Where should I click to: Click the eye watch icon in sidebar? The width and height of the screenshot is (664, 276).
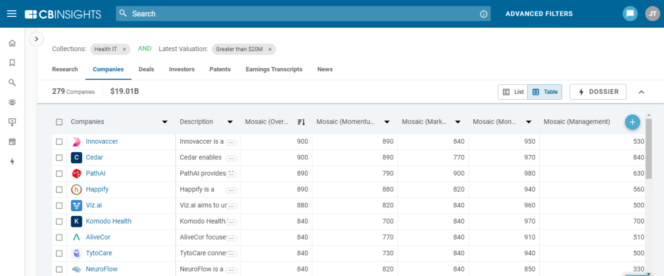[x=12, y=102]
